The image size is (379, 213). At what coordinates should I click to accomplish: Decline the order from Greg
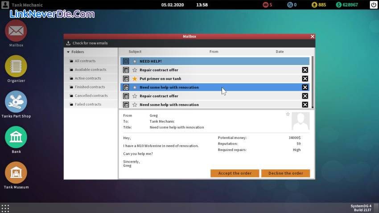(285, 173)
